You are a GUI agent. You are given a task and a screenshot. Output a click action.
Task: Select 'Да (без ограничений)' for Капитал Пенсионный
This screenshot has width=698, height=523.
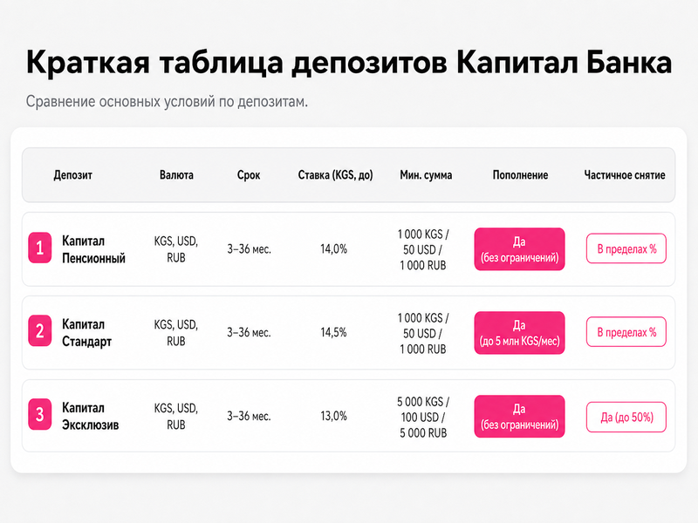(x=519, y=249)
